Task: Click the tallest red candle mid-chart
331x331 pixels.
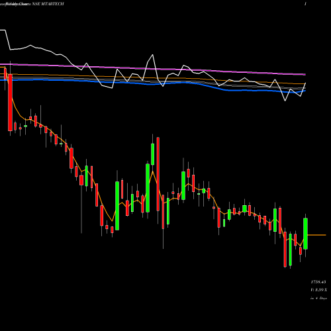Action: coord(158,174)
